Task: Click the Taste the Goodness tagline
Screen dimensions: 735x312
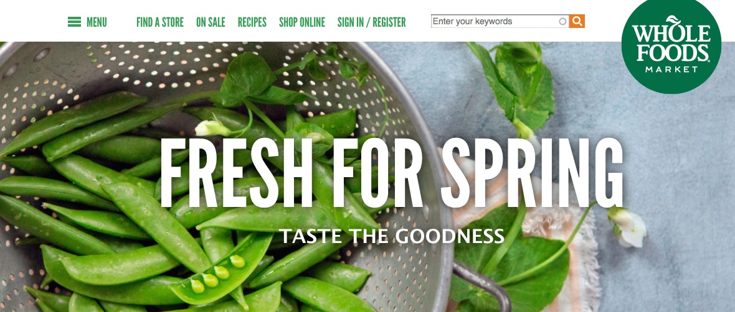Action: tap(391, 236)
